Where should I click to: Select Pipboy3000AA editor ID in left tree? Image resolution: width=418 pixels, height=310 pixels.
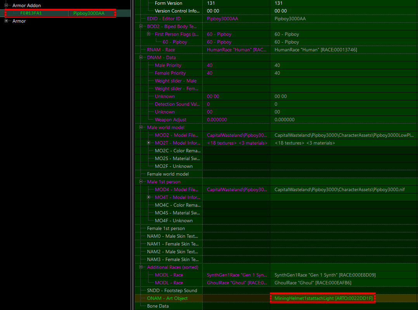tap(89, 13)
